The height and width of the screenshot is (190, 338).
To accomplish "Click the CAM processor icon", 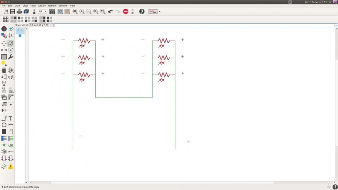I will (x=26, y=11).
